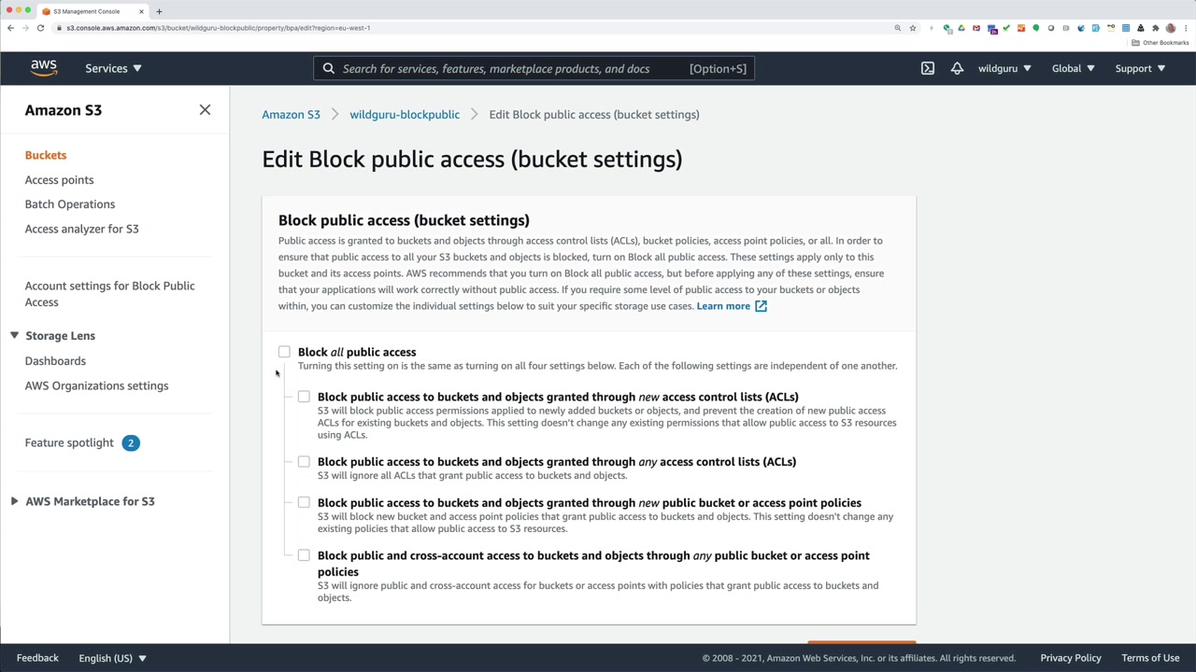Open Account settings for Block Public Access

point(110,294)
